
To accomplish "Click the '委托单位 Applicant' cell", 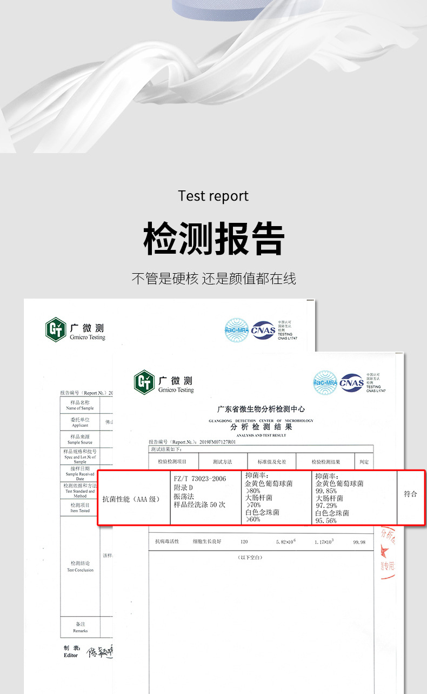I will point(80,422).
